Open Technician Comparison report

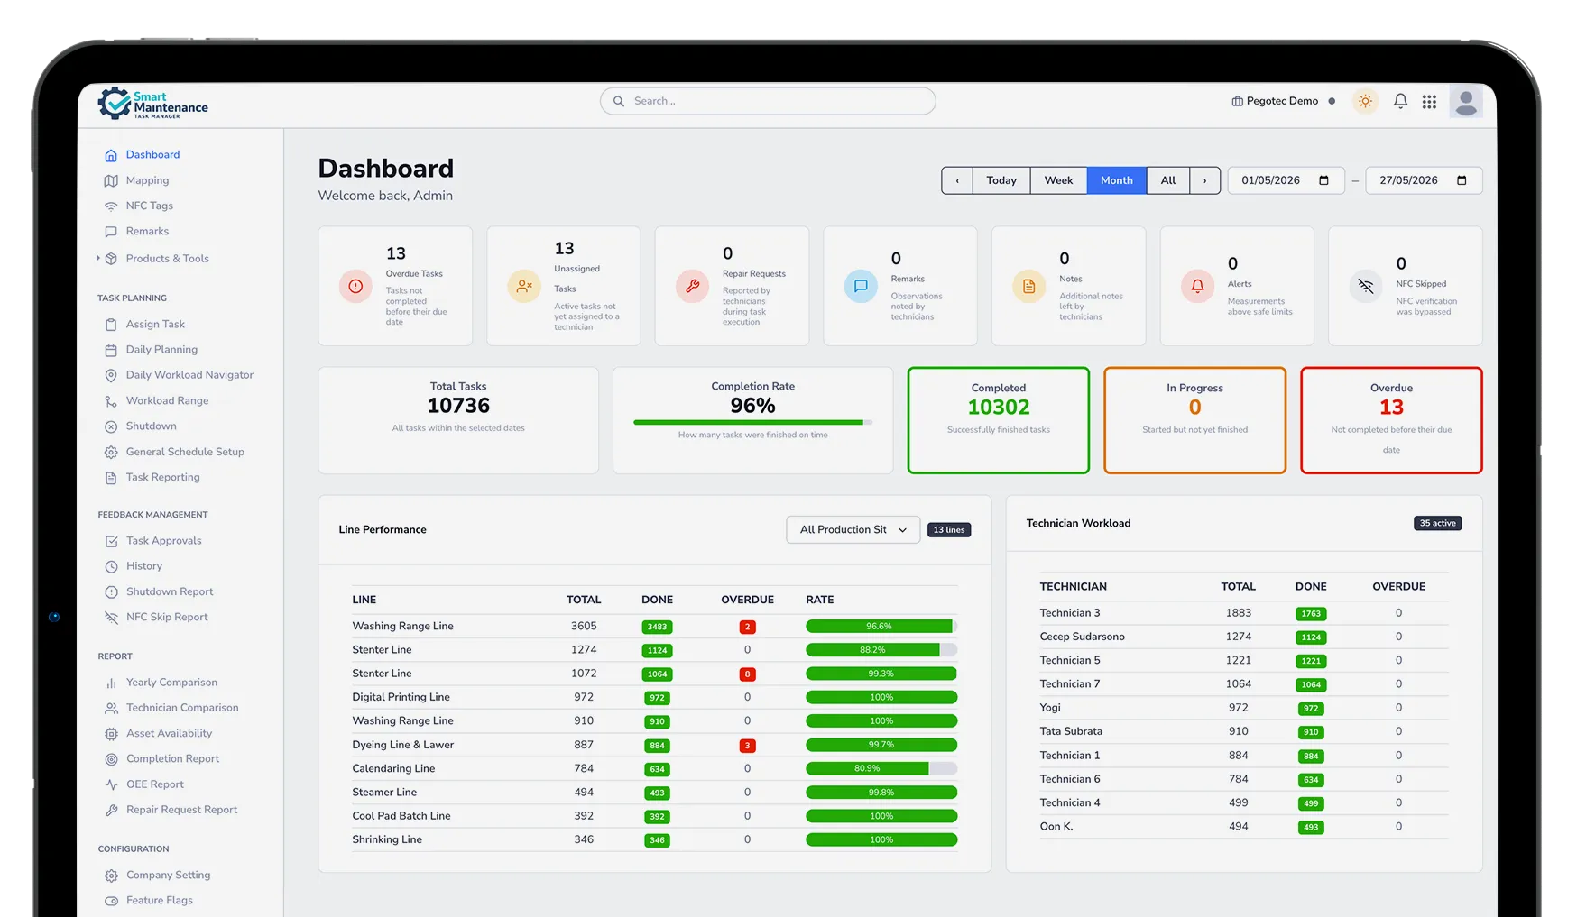(182, 708)
